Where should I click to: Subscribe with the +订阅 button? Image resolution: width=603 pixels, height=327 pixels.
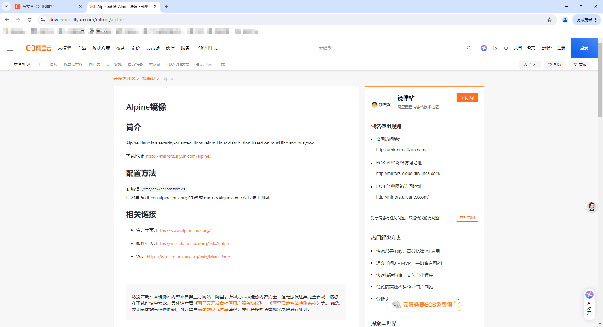pos(467,98)
